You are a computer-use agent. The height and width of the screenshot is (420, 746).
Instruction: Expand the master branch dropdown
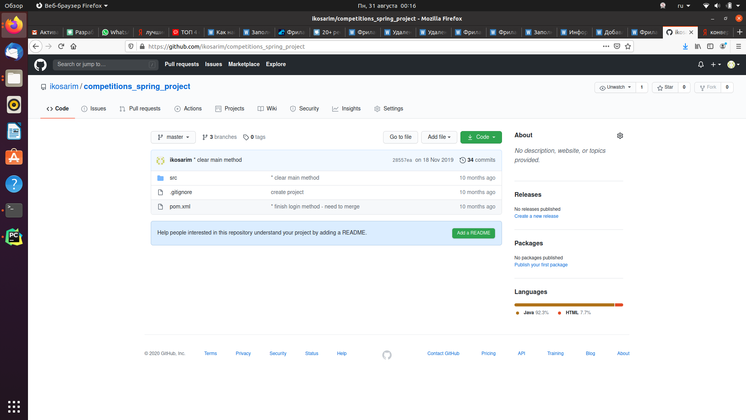click(x=173, y=137)
